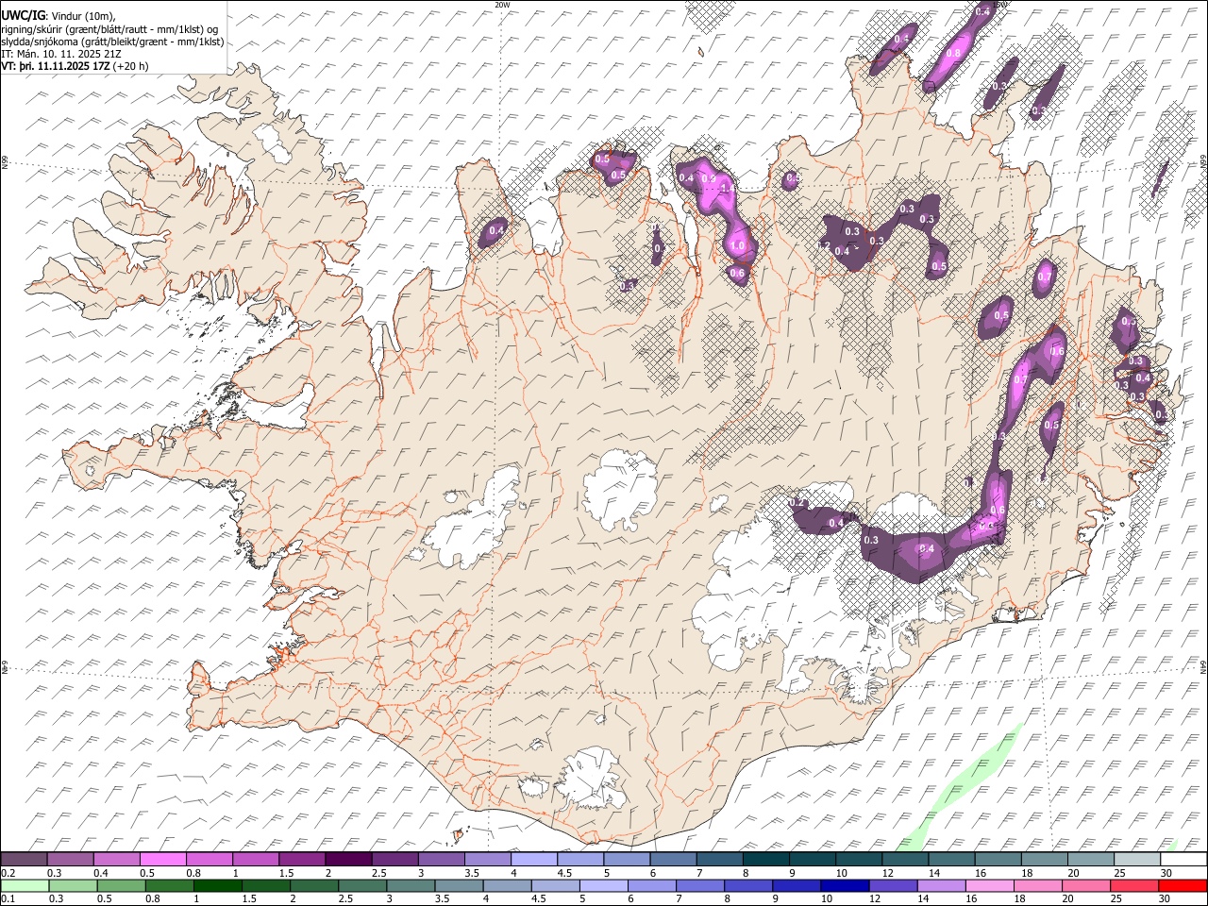The height and width of the screenshot is (906, 1208).
Task: Select bottom-row legend swatch between 1 and 1.5
Action: (217, 885)
